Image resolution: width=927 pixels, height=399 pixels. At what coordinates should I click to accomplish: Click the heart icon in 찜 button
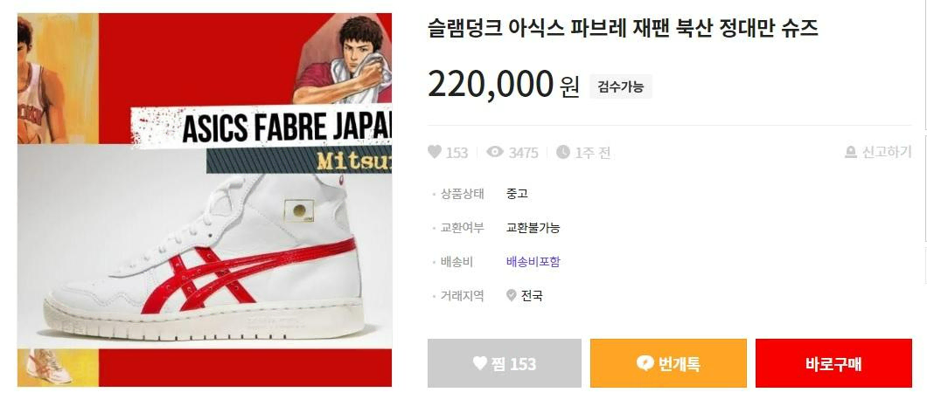tap(480, 363)
